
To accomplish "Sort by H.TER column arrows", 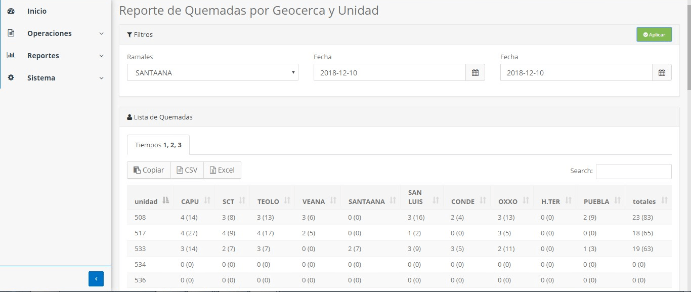I will (x=568, y=201).
